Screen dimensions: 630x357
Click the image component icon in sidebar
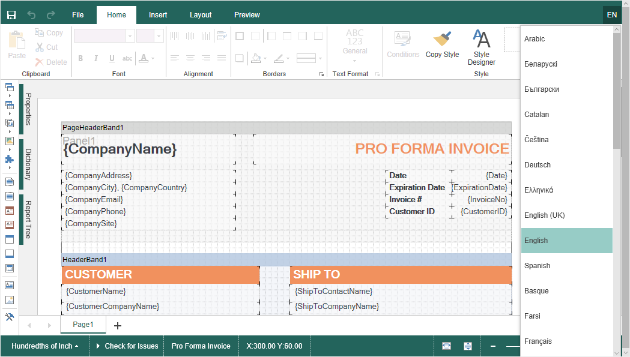coord(9,300)
